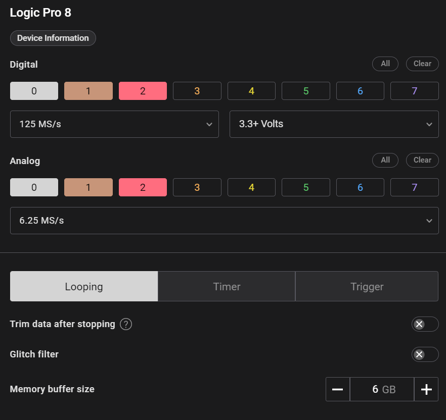The image size is (446, 420).
Task: Enable the Glitch filter switch
Action: click(x=425, y=354)
